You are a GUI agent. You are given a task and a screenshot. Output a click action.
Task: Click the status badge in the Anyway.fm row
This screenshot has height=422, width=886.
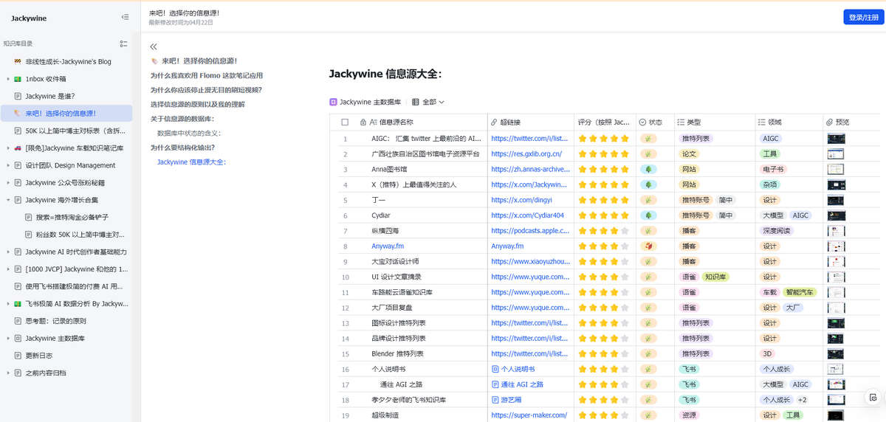648,246
